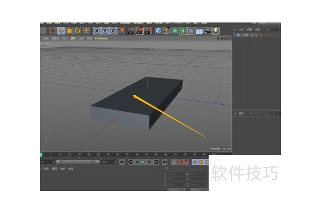This screenshot has height=214, width=321.
Task: Add a light object
Action: (x=216, y=31)
